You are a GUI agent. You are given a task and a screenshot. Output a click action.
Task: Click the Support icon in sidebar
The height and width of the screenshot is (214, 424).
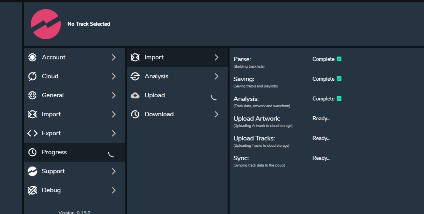tap(32, 171)
